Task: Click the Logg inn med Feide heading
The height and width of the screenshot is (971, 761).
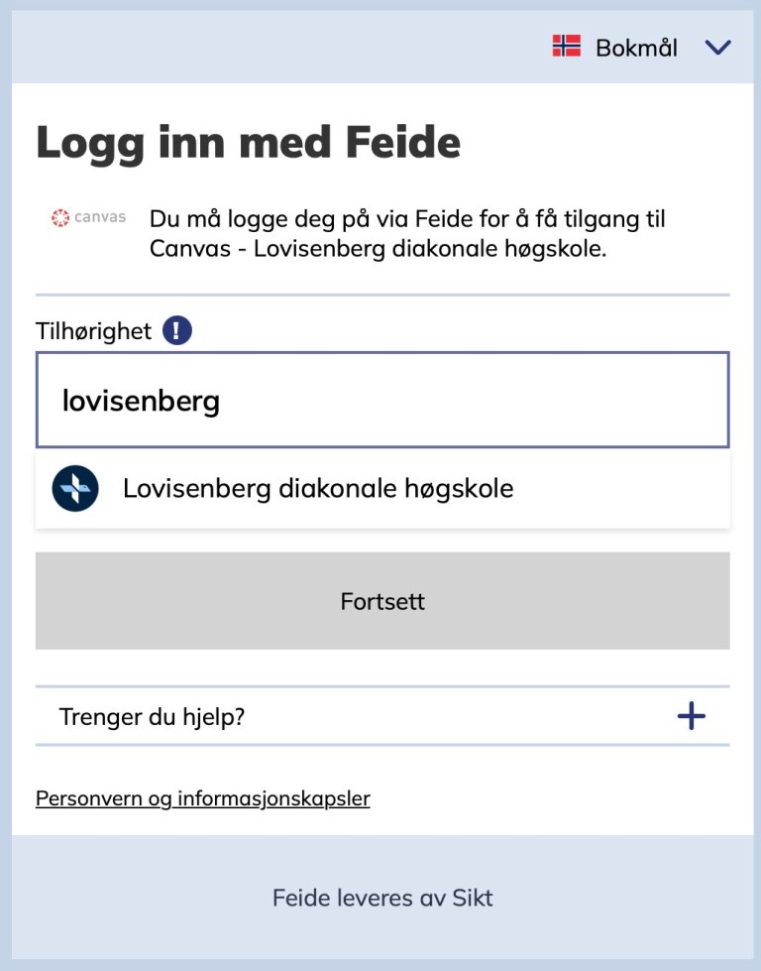Action: click(x=248, y=142)
